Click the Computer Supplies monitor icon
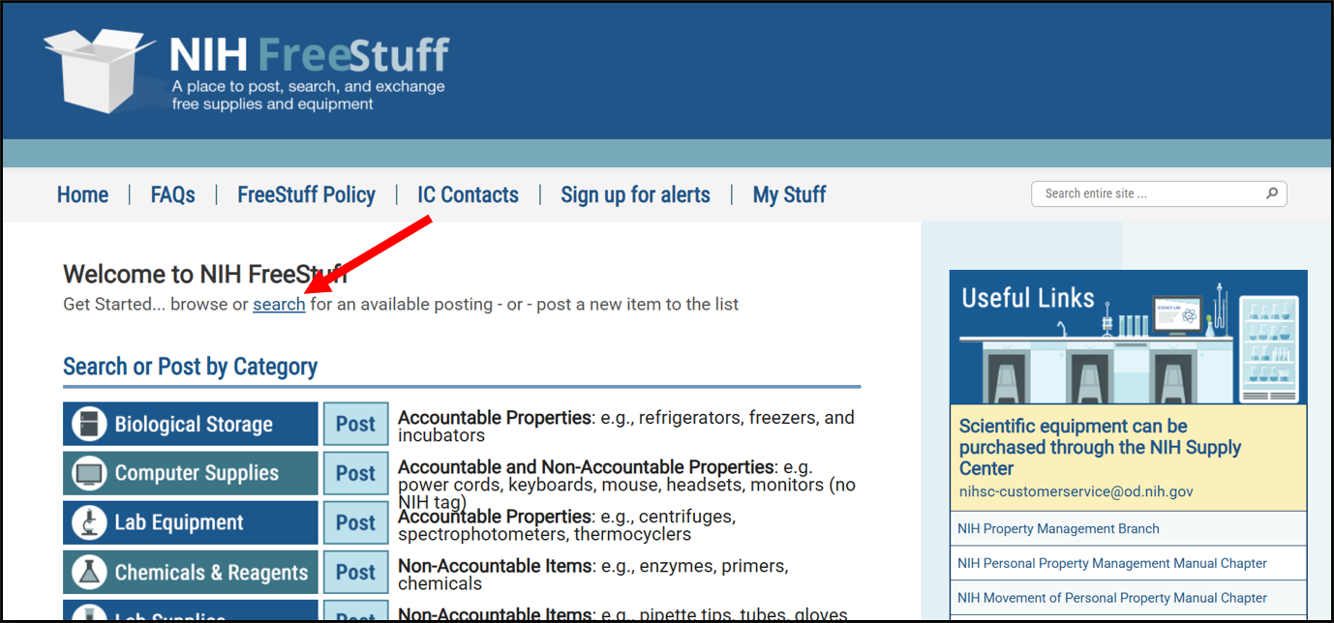 coord(89,473)
